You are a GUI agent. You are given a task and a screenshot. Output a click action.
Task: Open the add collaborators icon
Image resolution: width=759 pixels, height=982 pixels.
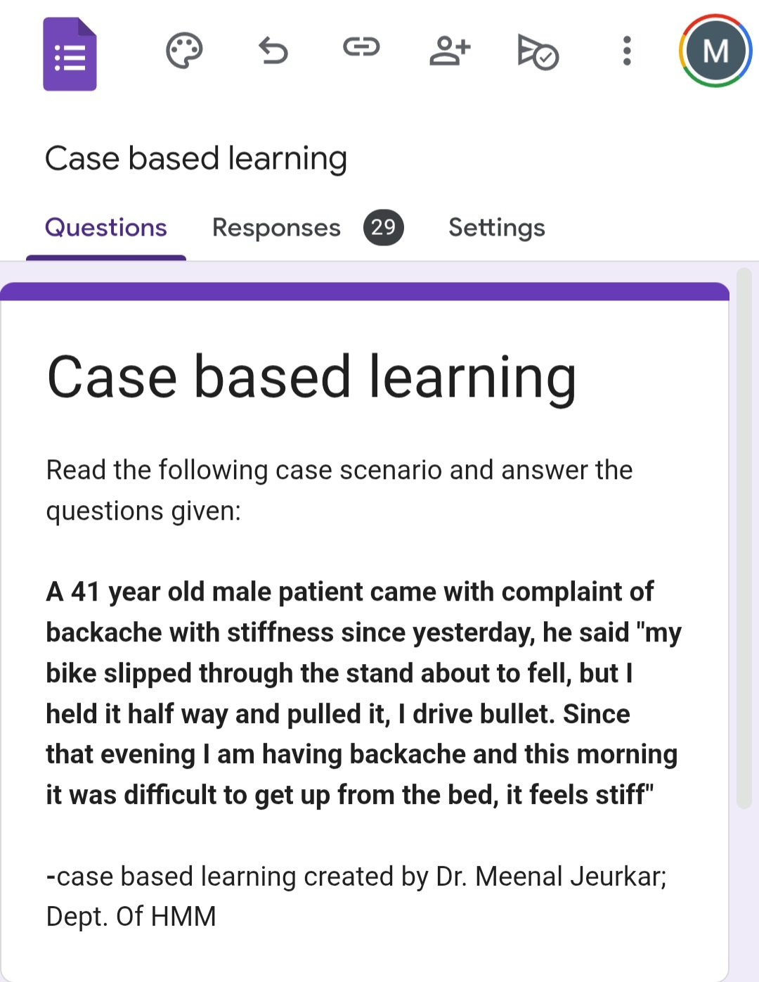coord(450,51)
